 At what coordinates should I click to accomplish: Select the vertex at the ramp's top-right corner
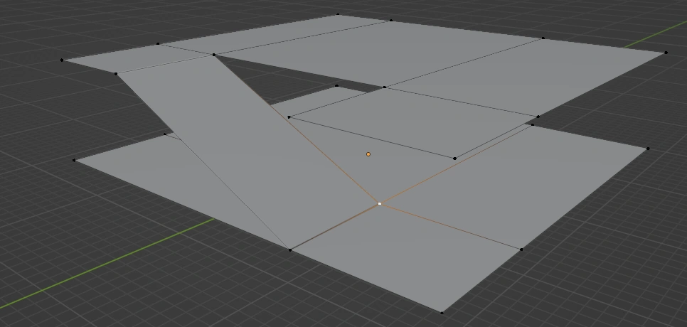point(214,55)
